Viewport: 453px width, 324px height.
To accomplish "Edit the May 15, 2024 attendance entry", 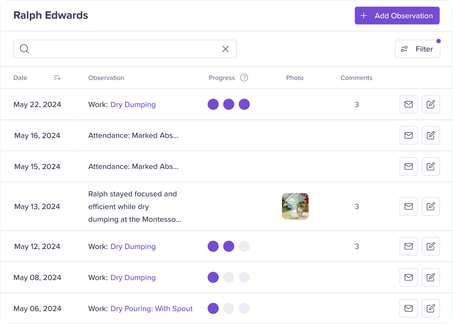I will [431, 166].
